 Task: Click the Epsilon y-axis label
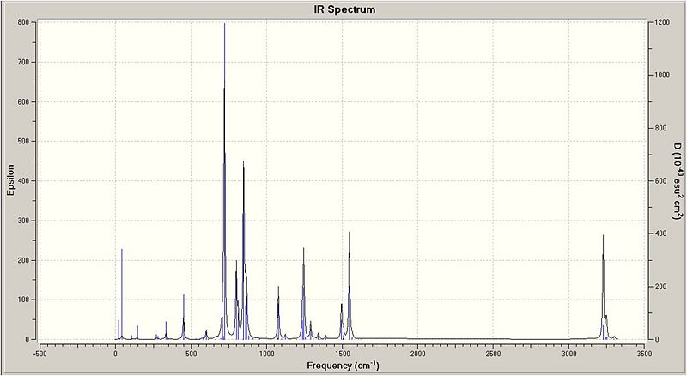coord(10,180)
